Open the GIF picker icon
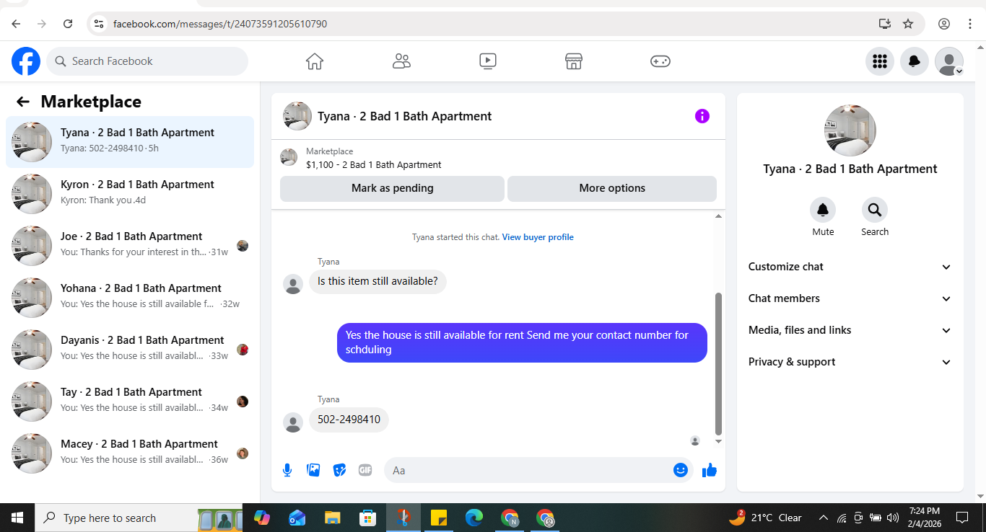The height and width of the screenshot is (532, 986). 365,470
